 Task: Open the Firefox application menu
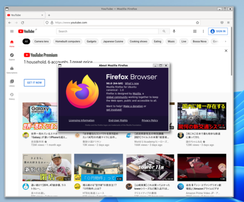click(x=228, y=23)
